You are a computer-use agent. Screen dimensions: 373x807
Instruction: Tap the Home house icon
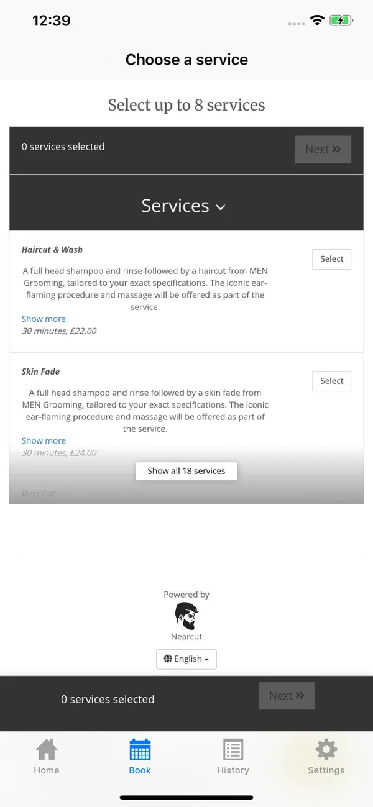[x=47, y=750]
